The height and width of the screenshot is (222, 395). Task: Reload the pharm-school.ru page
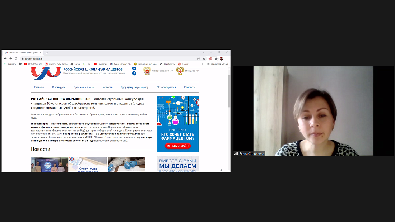tap(16, 58)
